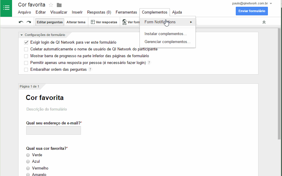The width and height of the screenshot is (282, 176).
Task: Click the Enviar formulário button
Action: tap(252, 11)
